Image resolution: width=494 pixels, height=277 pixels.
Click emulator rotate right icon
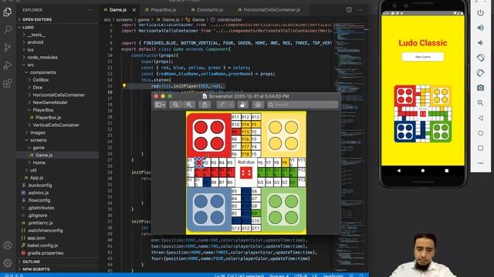point(480,73)
